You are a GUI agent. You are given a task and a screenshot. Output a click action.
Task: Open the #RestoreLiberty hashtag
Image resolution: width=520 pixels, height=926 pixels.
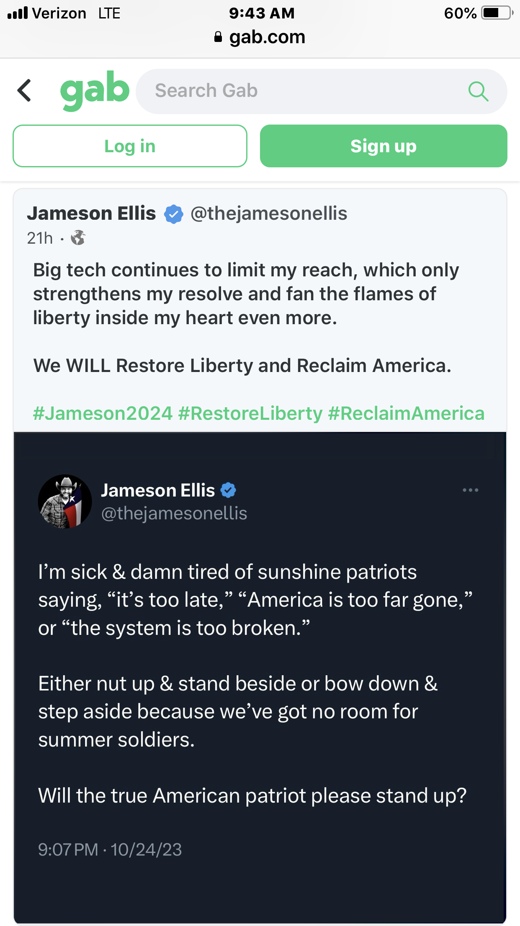click(x=250, y=414)
